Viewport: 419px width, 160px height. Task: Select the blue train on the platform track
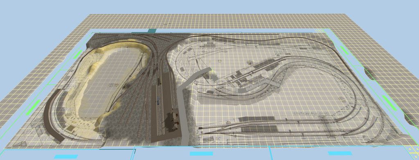point(158,101)
